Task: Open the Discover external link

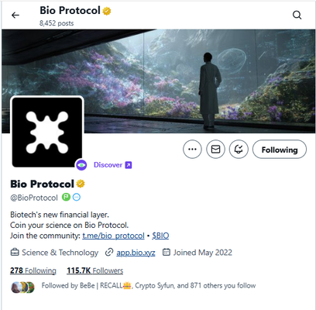Action: (112, 165)
